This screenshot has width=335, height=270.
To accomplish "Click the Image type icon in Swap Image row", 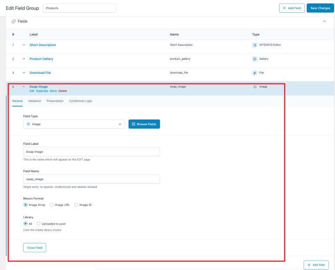I will [255, 87].
